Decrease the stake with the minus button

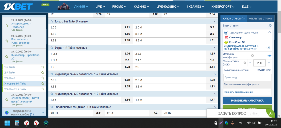(250, 63)
